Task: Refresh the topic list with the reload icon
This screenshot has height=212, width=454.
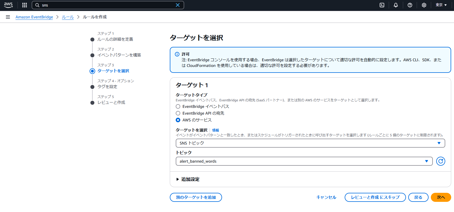Action: [x=441, y=161]
